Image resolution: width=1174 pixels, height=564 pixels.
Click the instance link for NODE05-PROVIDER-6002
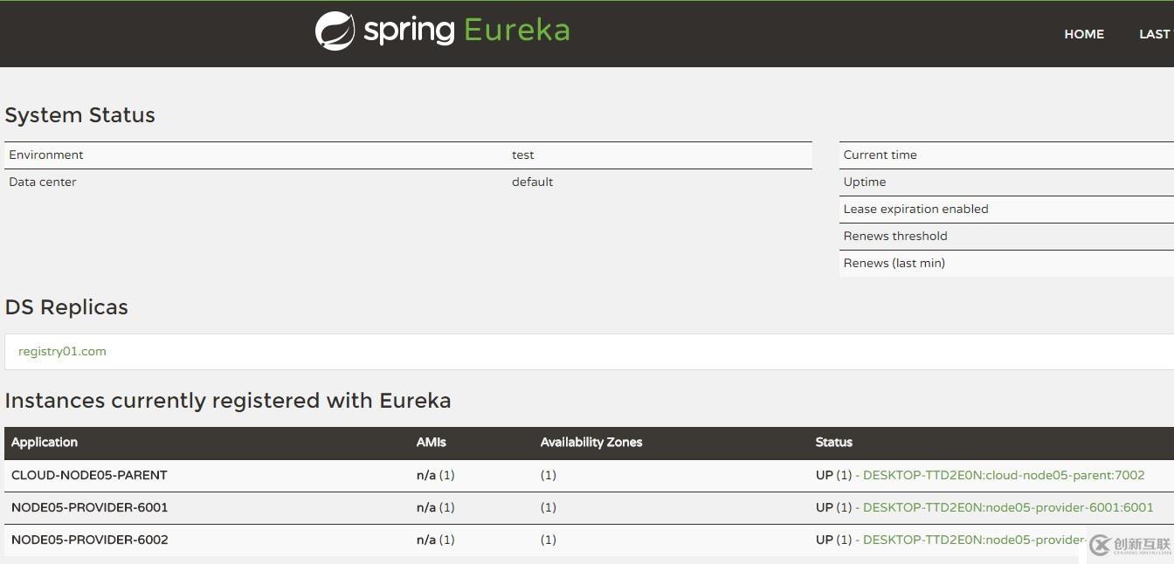click(x=974, y=540)
